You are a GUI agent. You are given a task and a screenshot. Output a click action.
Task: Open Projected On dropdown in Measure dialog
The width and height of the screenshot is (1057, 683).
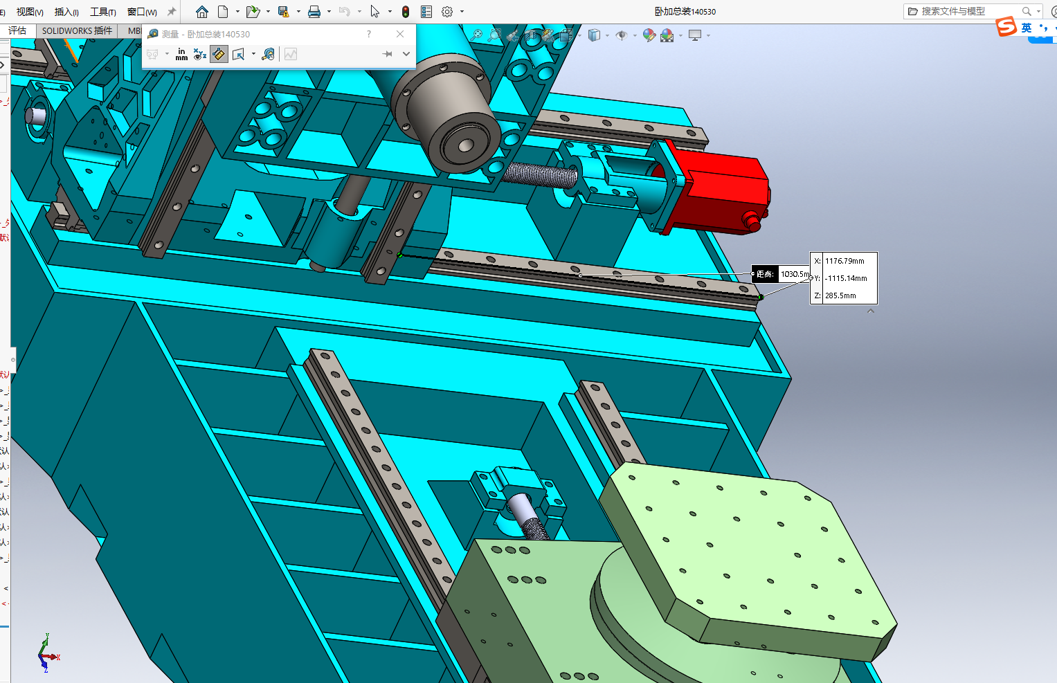point(253,54)
